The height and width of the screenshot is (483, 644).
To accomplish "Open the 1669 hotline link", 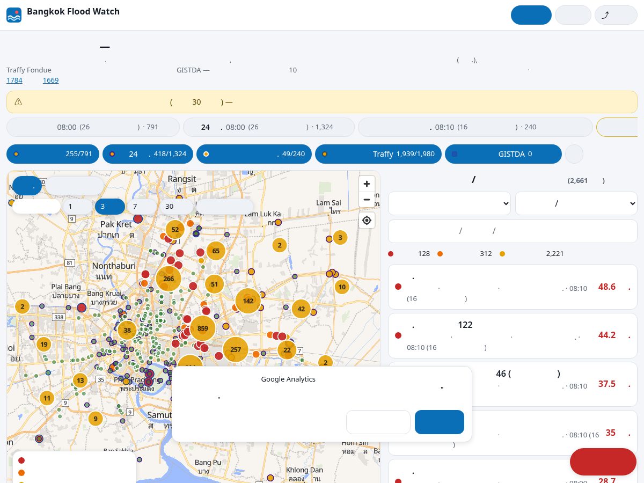I will pos(51,80).
